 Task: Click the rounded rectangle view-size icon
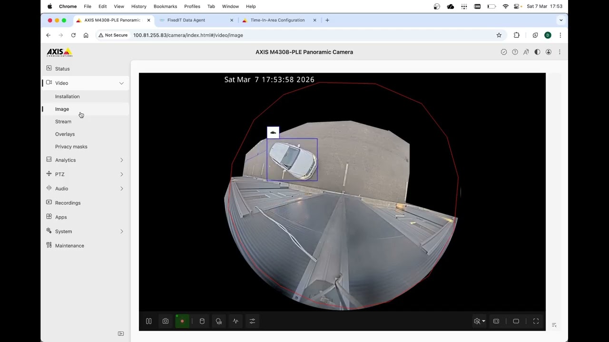coord(516,322)
